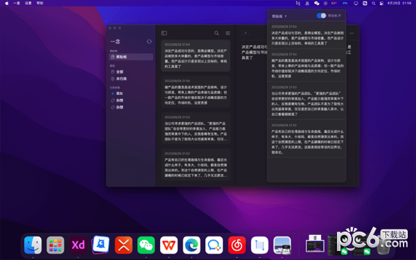This screenshot has width=416, height=260.
Task: Click the screen mirroring display icon
Action: [356, 3]
